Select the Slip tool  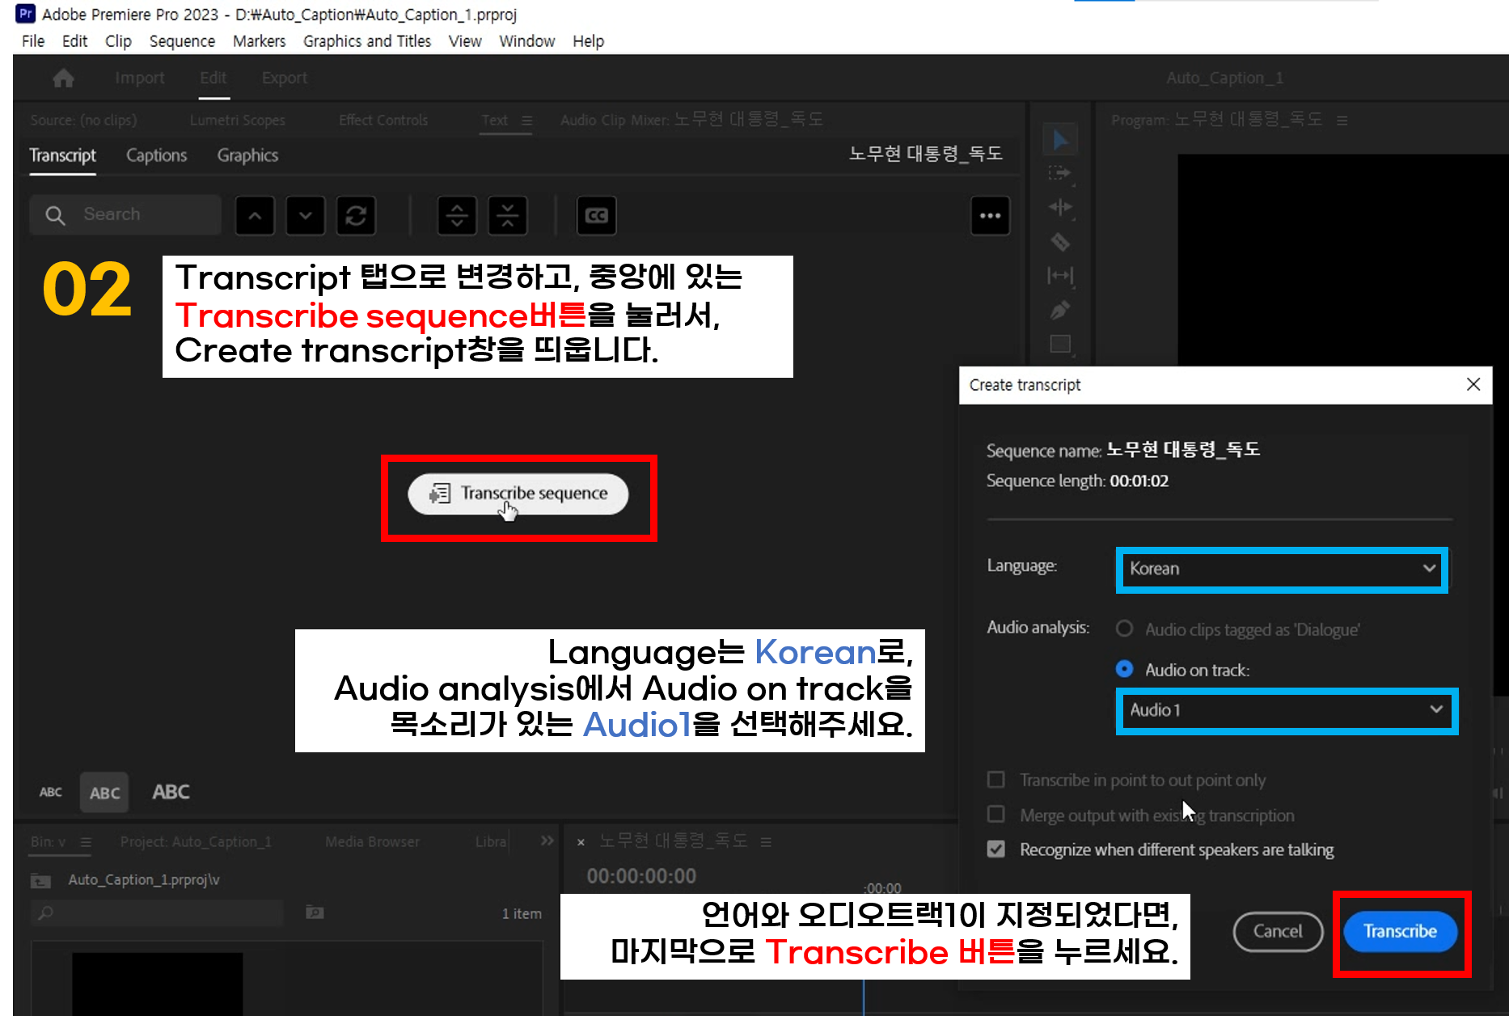(x=1060, y=276)
